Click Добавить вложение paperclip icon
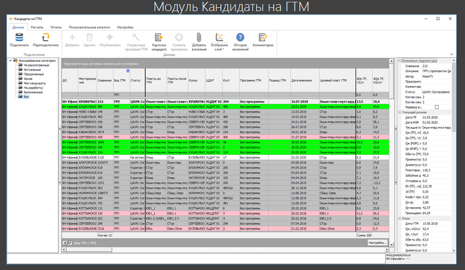This screenshot has height=270, width=465. tap(199, 37)
